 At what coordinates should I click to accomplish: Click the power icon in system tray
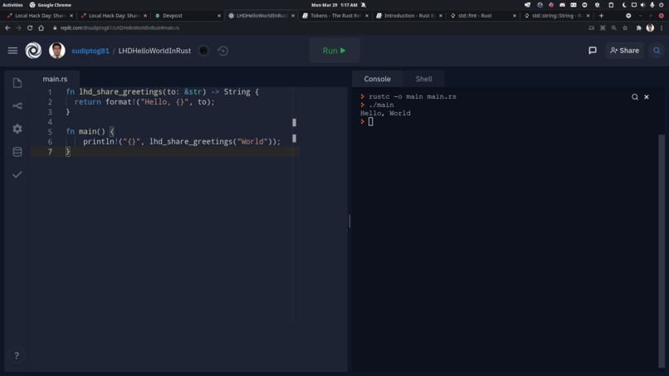click(x=662, y=5)
